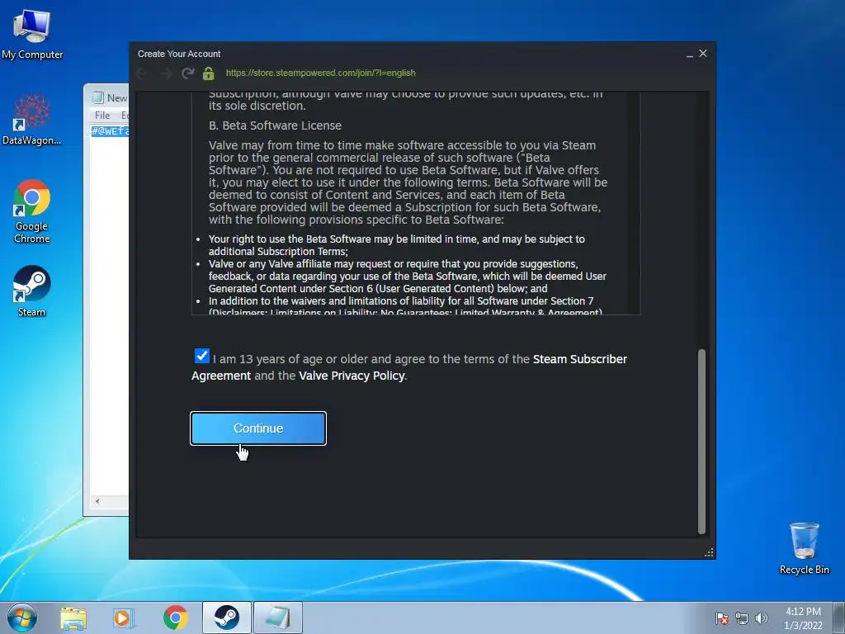Image resolution: width=845 pixels, height=634 pixels.
Task: Close the Create Your Account window
Action: click(x=703, y=54)
